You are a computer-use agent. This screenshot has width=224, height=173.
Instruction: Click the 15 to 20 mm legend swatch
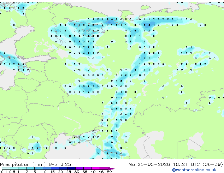click(x=55, y=168)
